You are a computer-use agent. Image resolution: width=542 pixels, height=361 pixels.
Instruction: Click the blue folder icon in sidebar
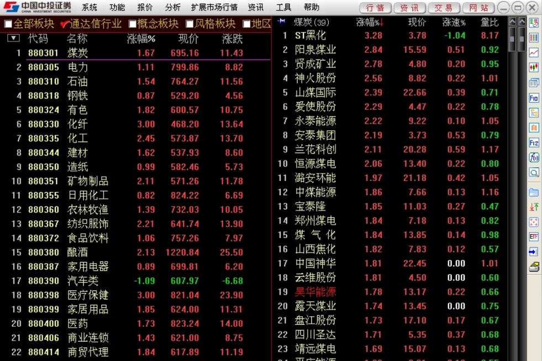534,193
